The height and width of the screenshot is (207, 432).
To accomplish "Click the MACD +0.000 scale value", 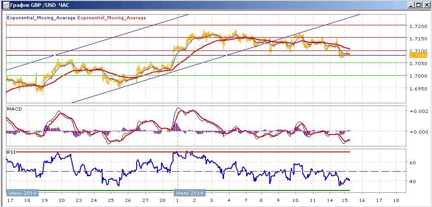I will pos(418,132).
